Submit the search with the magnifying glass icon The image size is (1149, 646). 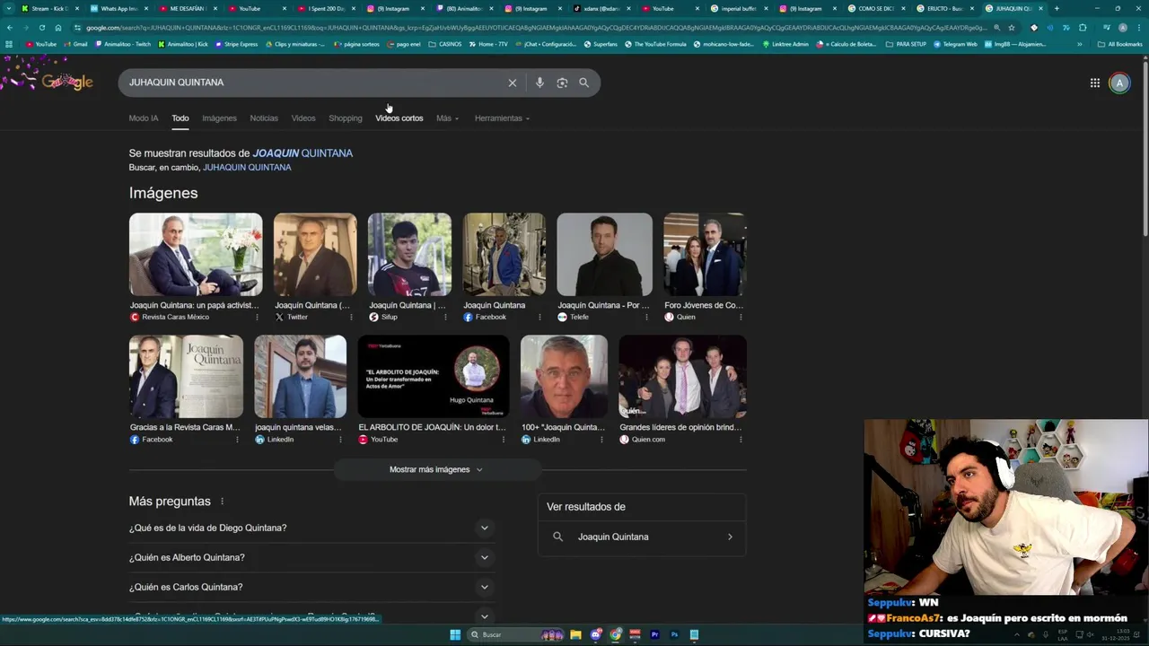pos(583,83)
